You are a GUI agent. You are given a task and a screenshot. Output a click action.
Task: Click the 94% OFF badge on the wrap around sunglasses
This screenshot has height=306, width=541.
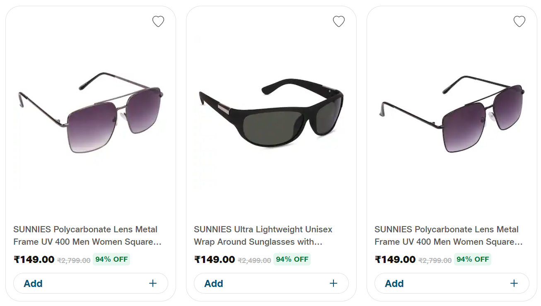pyautogui.click(x=292, y=259)
